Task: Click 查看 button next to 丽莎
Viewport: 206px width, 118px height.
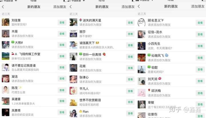Action: click(x=130, y=34)
